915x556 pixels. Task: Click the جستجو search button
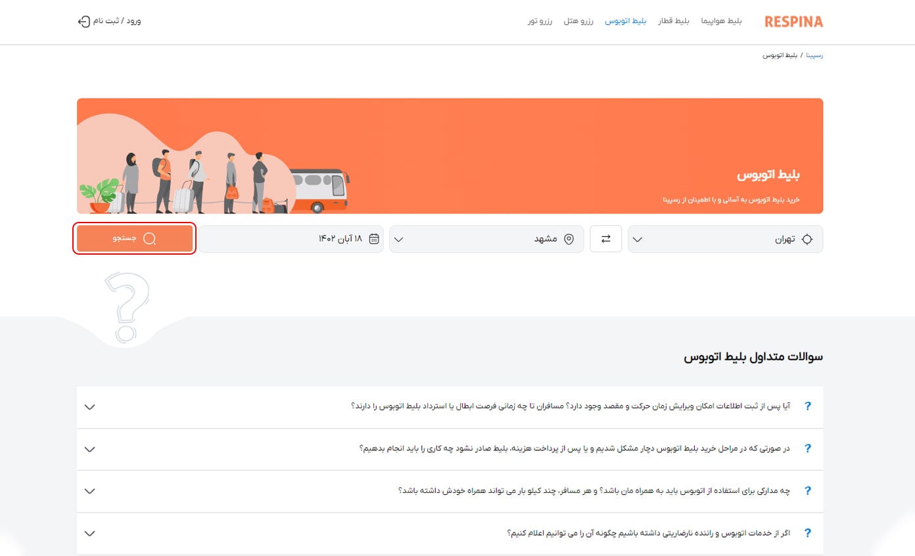click(x=134, y=238)
